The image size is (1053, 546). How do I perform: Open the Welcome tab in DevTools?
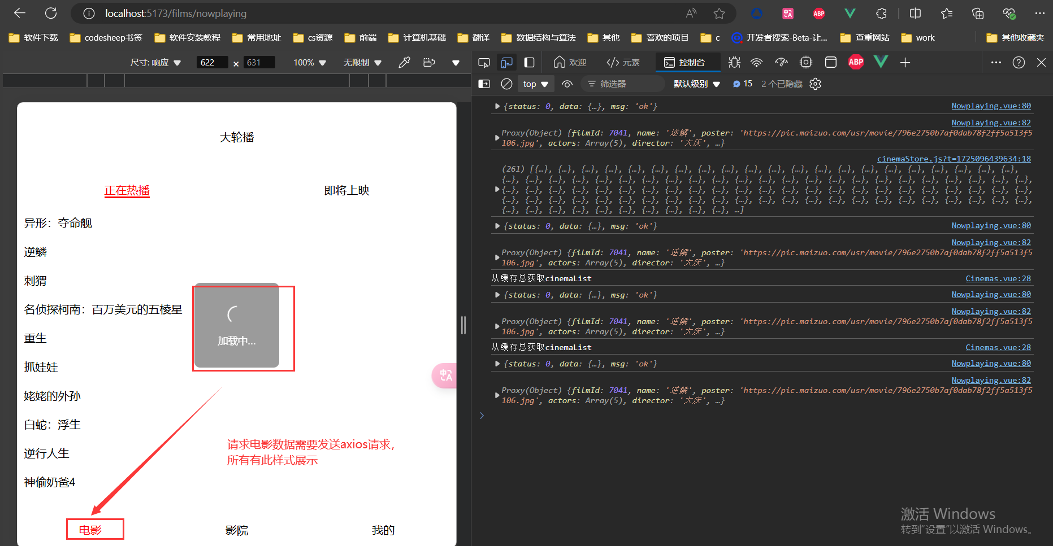[x=570, y=62]
